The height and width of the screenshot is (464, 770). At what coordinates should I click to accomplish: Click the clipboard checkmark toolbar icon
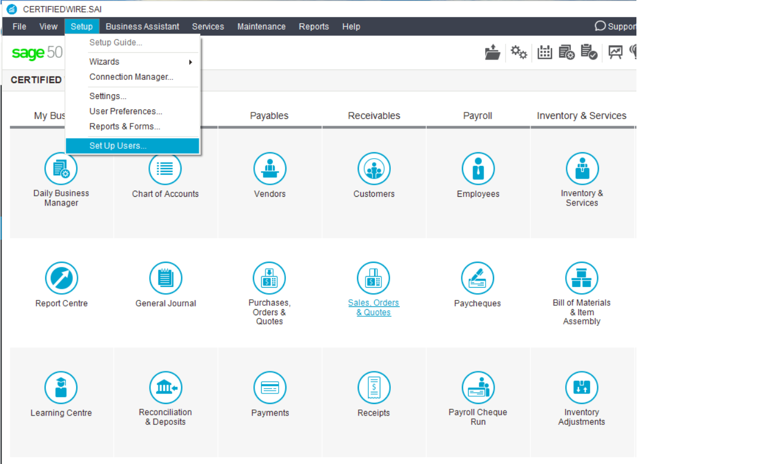point(589,52)
